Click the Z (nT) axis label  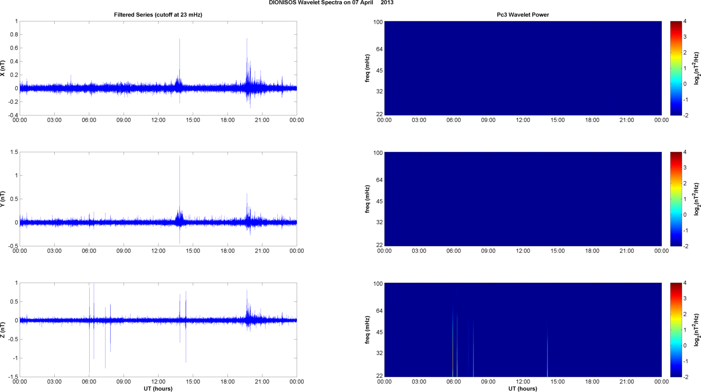pyautogui.click(x=3, y=330)
